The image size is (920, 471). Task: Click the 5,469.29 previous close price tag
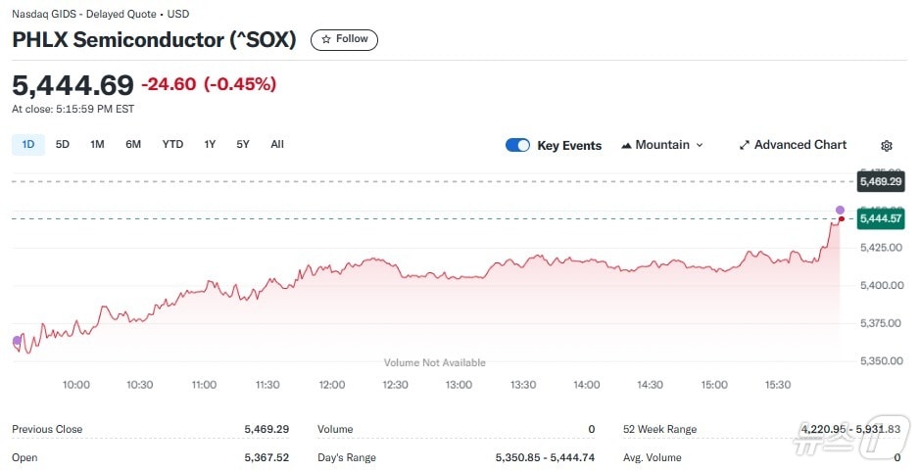pyautogui.click(x=880, y=182)
